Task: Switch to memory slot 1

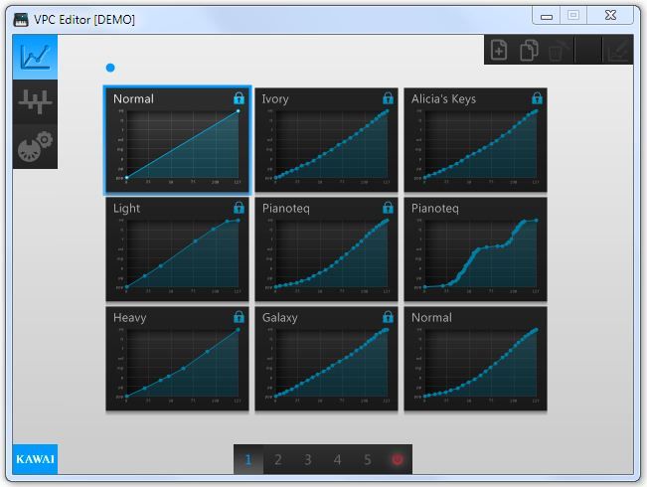Action: [x=248, y=459]
